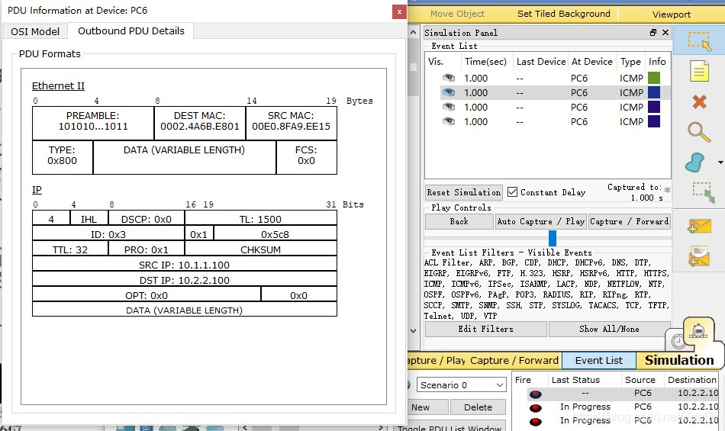Click the Toggle PDU List Window button
The height and width of the screenshot is (431, 725).
click(450, 427)
